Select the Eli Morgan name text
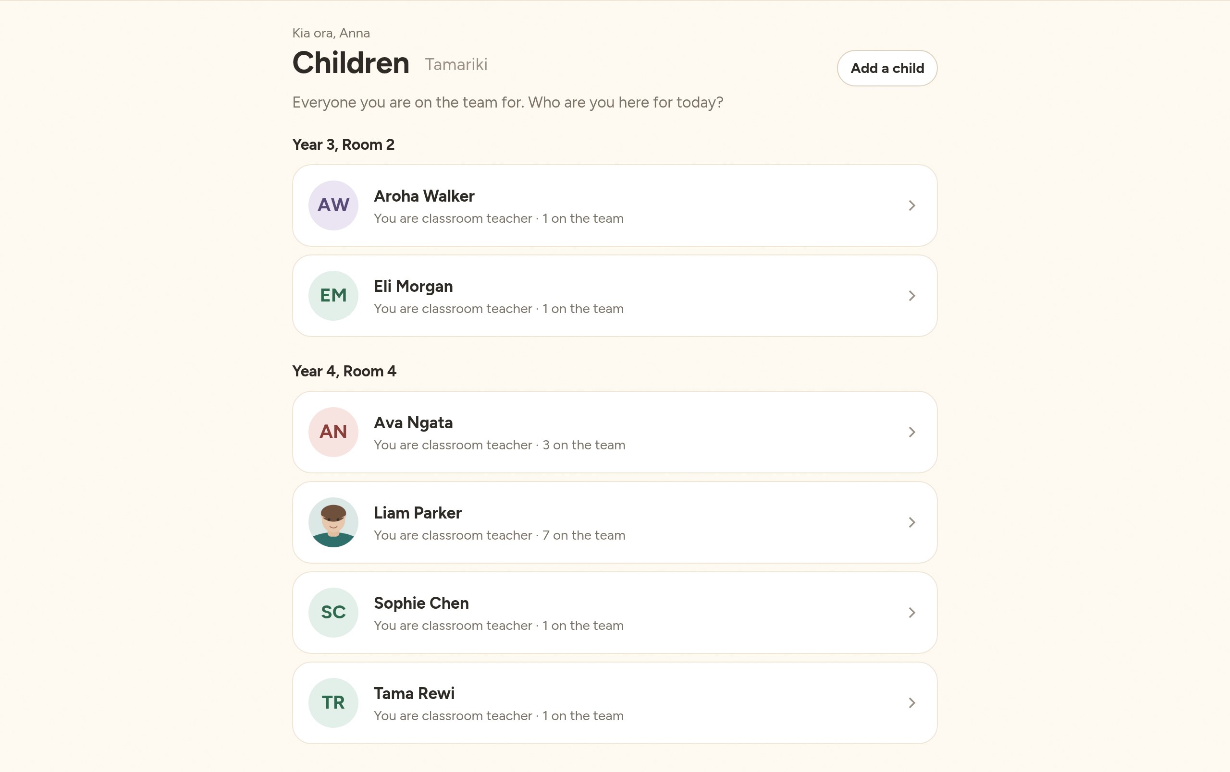Viewport: 1230px width, 772px height. pos(413,286)
